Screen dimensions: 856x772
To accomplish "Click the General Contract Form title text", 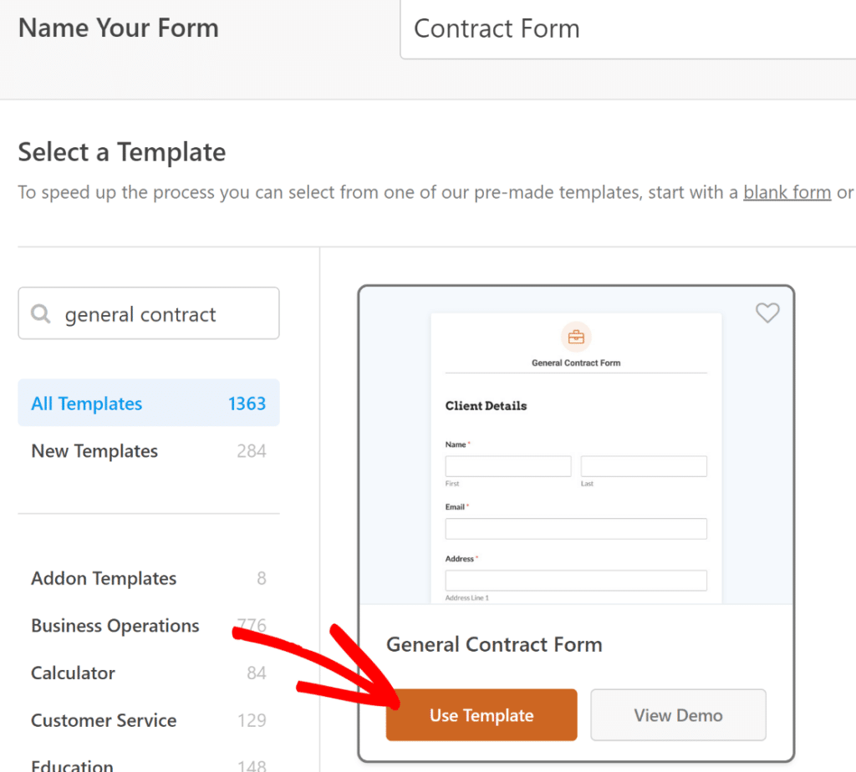I will click(494, 644).
